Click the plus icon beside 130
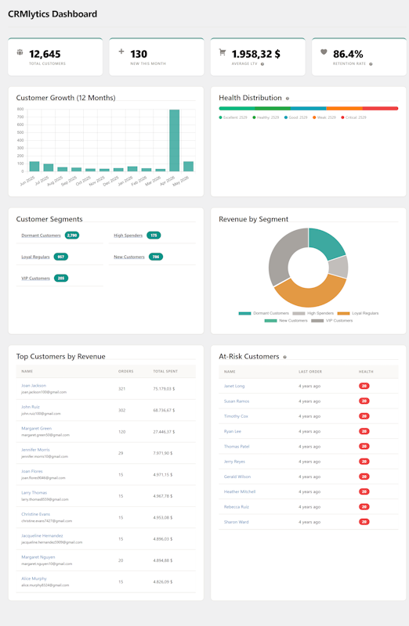The image size is (409, 626). 121,52
